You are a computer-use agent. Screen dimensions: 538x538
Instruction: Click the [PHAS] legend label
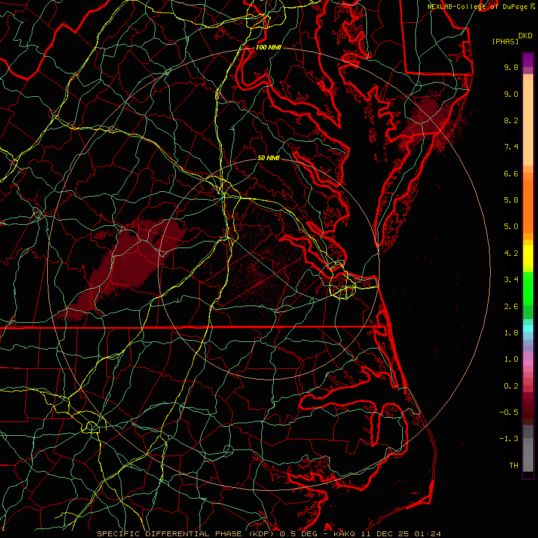(505, 42)
